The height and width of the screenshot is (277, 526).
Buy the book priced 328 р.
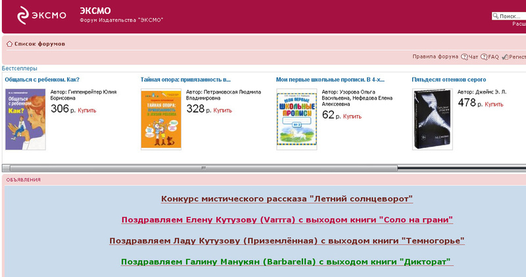[x=222, y=111]
